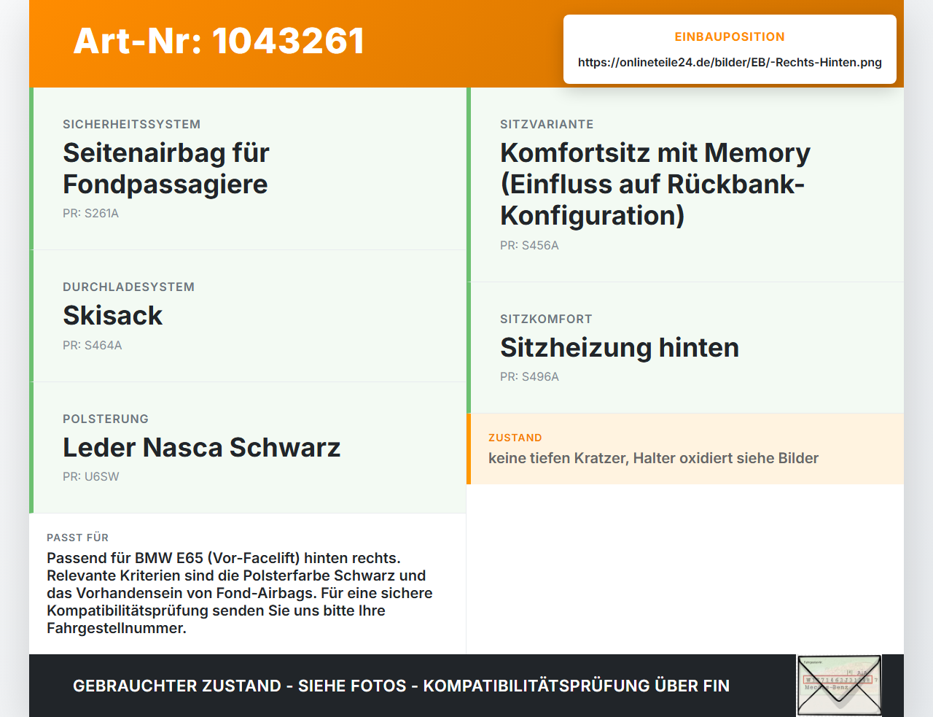Click the condition text about Halter oxidiert
This screenshot has width=933, height=717.
point(653,458)
